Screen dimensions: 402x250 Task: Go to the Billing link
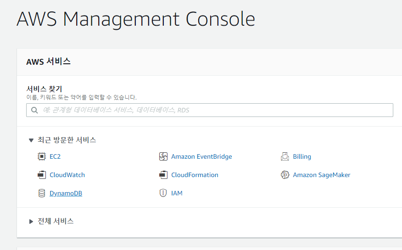click(302, 156)
